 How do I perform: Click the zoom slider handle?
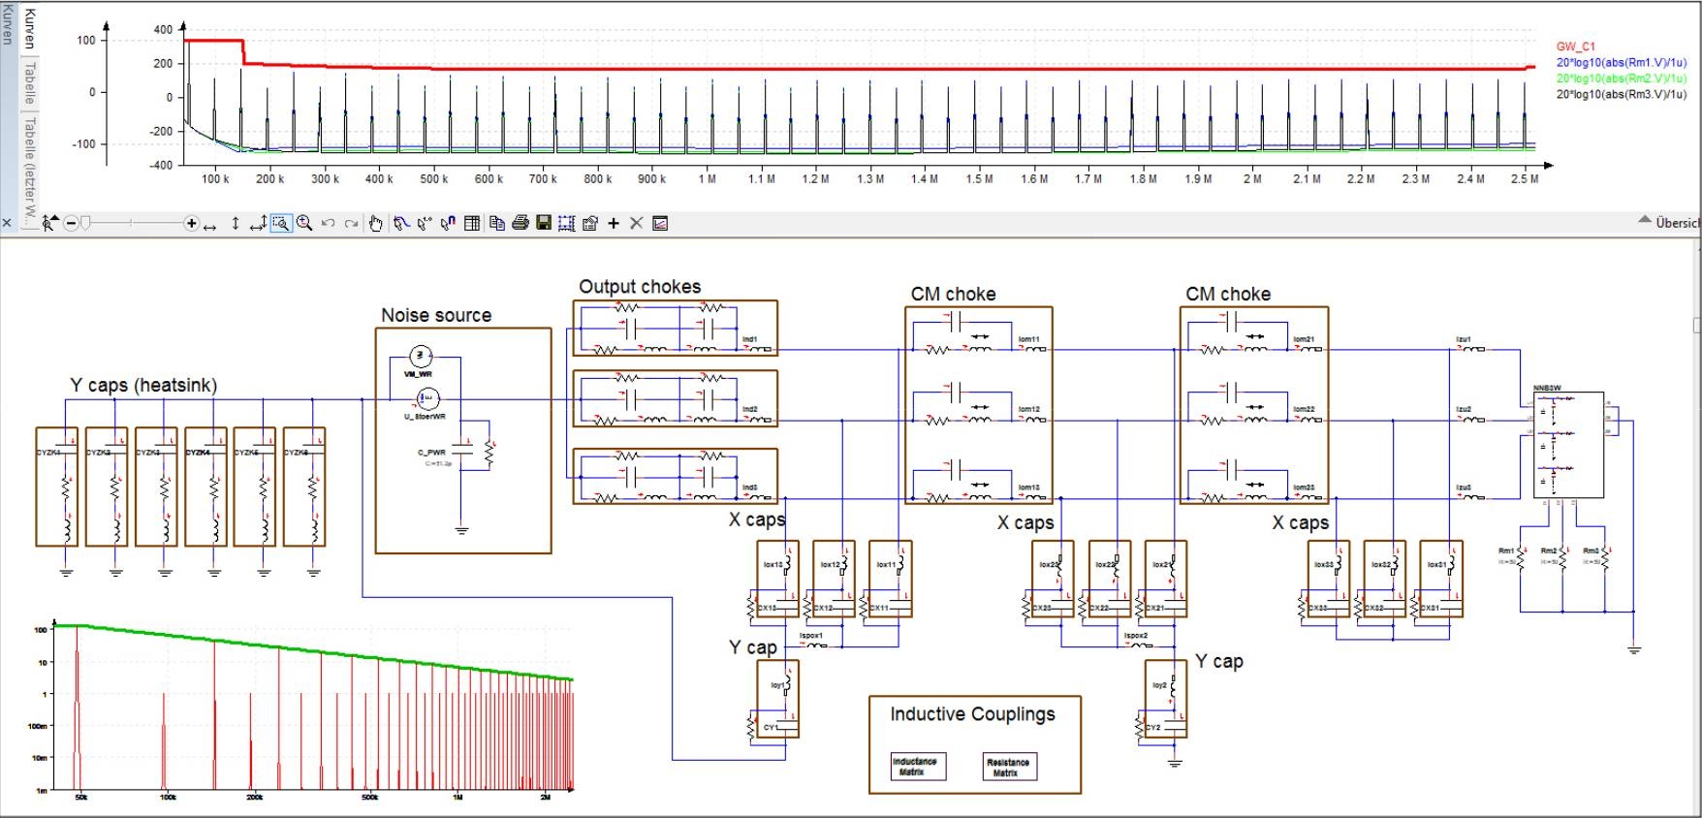[85, 224]
